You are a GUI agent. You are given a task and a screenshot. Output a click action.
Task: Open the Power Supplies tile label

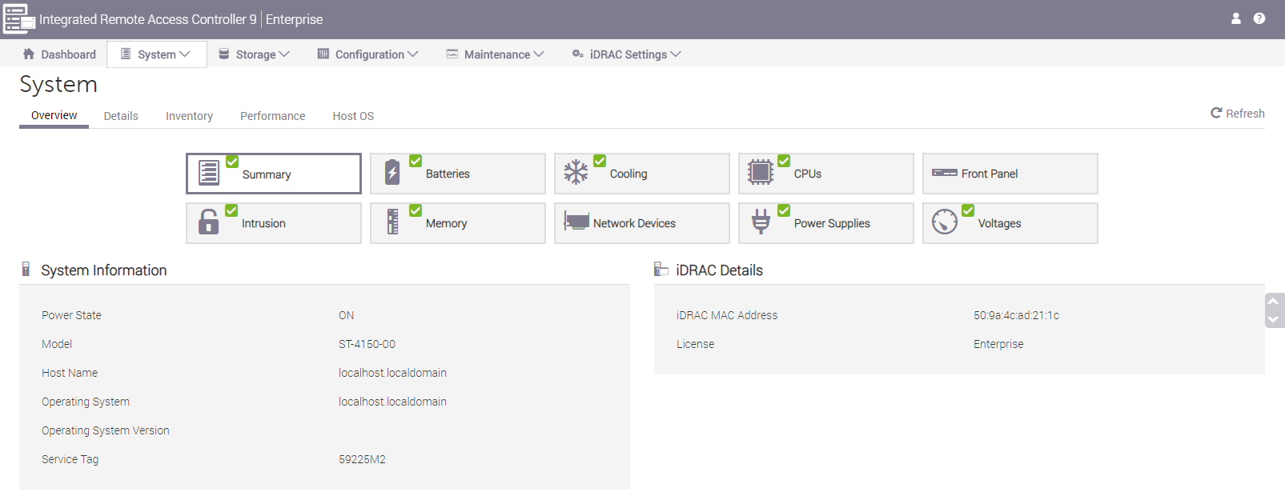[x=832, y=223]
